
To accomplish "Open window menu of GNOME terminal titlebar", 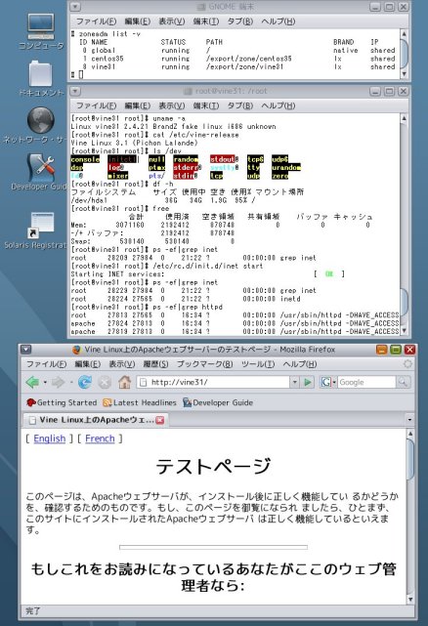I will [74, 7].
